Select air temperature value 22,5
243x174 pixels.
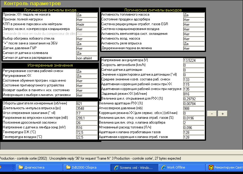(x=87, y=137)
